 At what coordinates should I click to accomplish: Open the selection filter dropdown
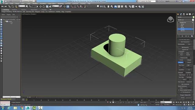[x=22, y=6]
